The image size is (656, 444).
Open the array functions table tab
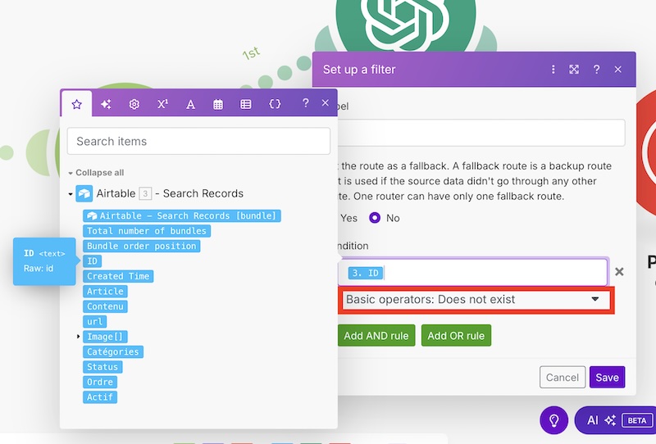pyautogui.click(x=245, y=104)
